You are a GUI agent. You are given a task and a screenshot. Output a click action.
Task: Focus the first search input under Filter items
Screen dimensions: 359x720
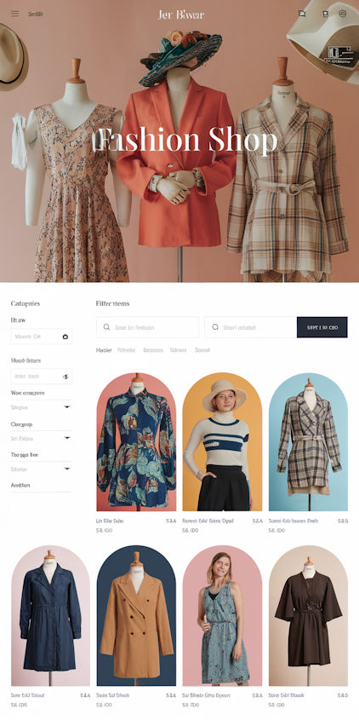point(148,327)
